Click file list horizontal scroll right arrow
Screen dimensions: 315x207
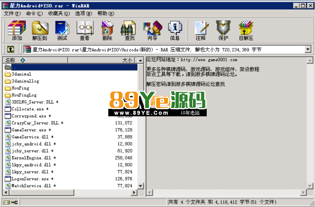point(134,192)
